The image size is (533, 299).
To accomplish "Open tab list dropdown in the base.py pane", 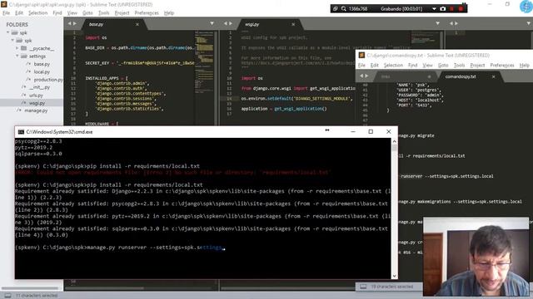I will [x=212, y=23].
